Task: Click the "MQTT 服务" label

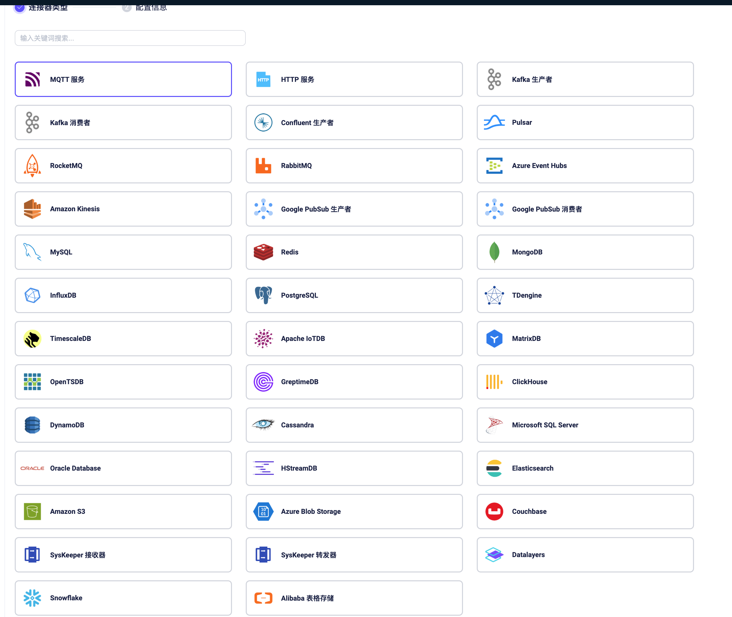Action: coord(67,79)
